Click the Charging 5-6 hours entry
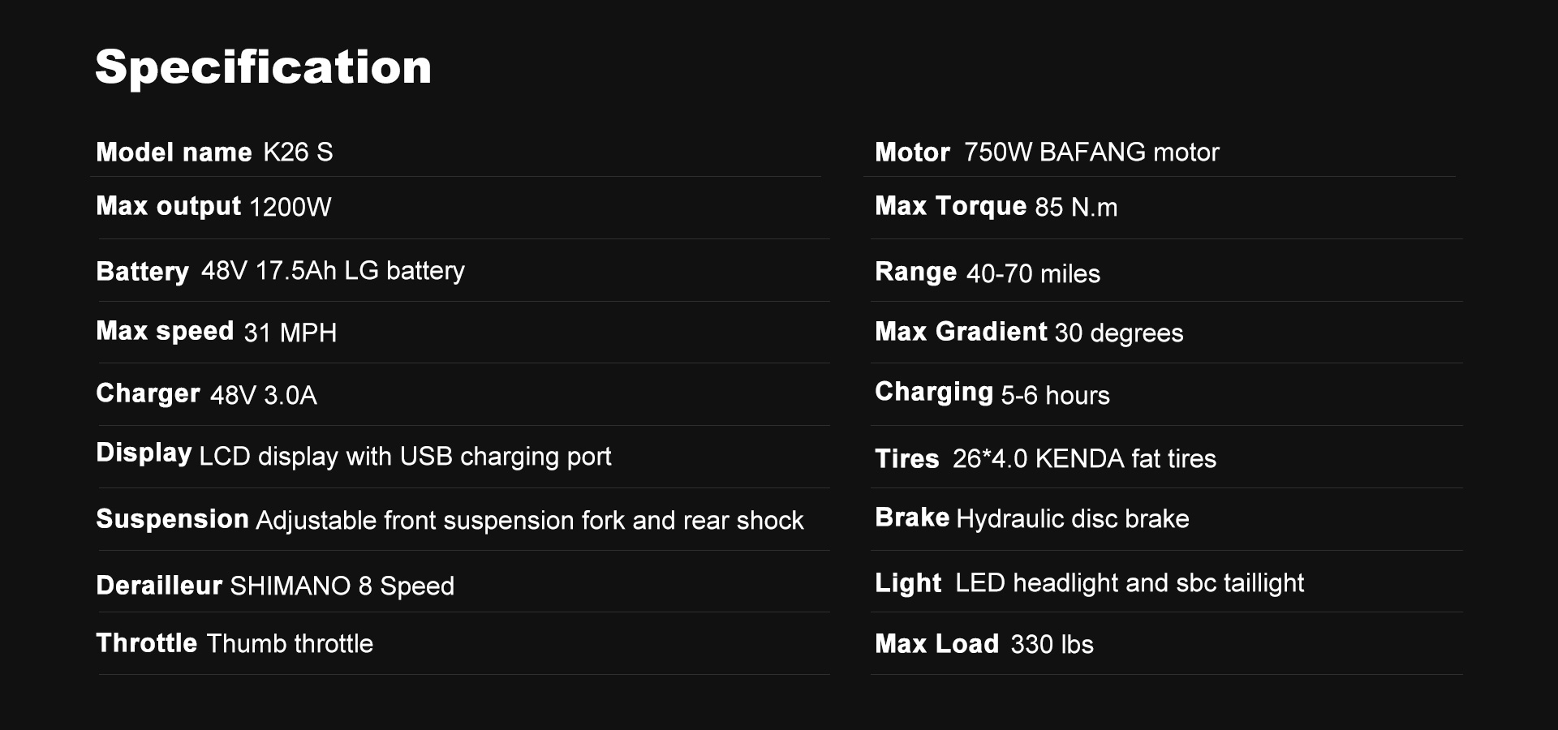This screenshot has width=1558, height=730. click(992, 393)
